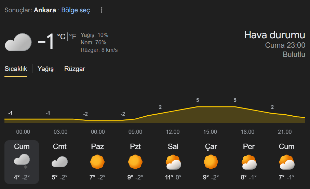Open the Sıcaklık tab
The image size is (310, 189).
(x=16, y=69)
